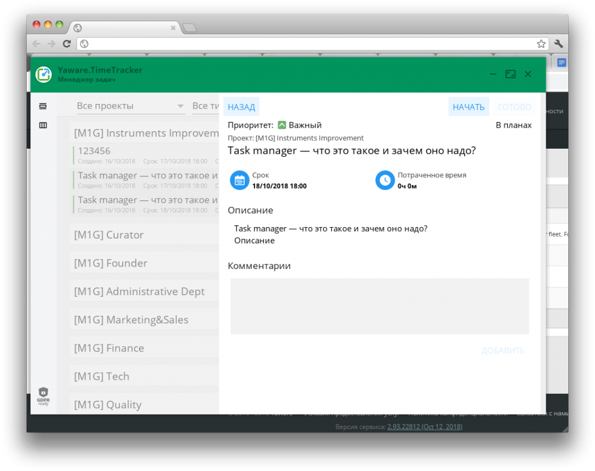Click the expand window icon in green header
The height and width of the screenshot is (471, 595).
(x=510, y=74)
